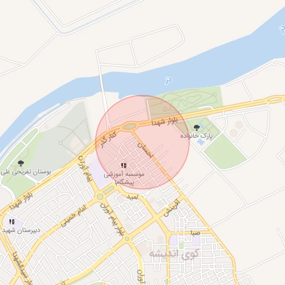Viewport: 285px width, 285px height.
Task: Click the tree icon for پارک خانواده
Action: point(196,127)
